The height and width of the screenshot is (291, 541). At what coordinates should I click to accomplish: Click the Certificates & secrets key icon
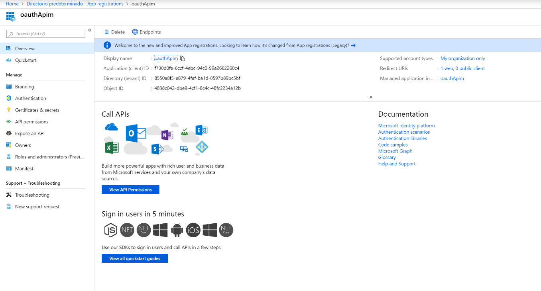pyautogui.click(x=9, y=110)
